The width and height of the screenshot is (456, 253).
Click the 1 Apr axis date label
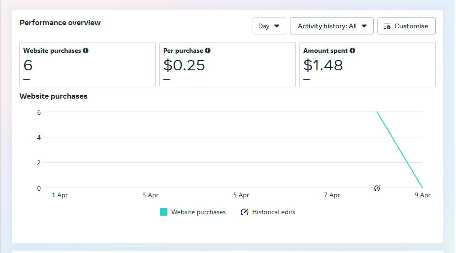tap(60, 195)
